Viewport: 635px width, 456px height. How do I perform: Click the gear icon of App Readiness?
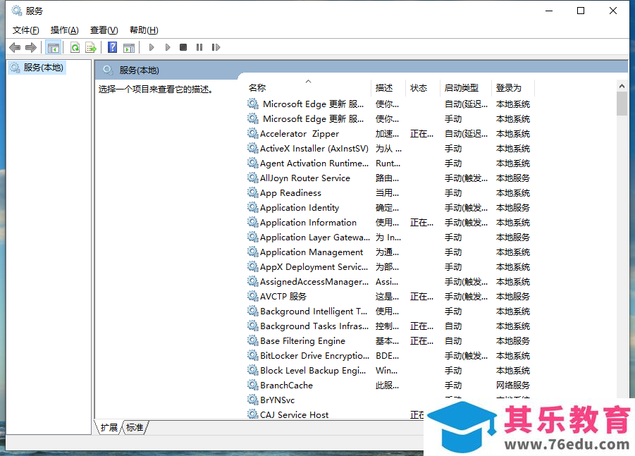(x=253, y=192)
